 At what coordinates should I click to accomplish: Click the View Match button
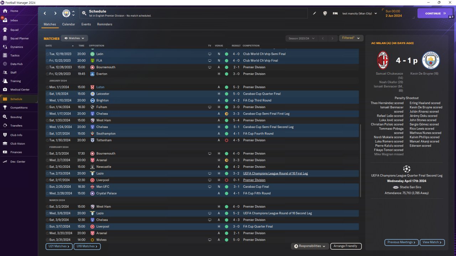[x=432, y=242]
